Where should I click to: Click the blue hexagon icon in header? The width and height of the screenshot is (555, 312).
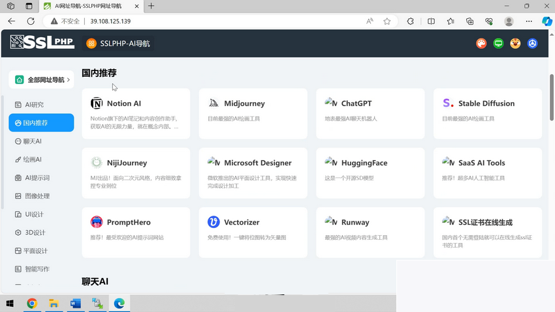pos(532,44)
